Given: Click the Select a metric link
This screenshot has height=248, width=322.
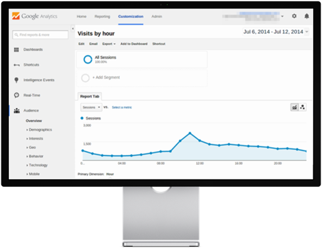Looking at the screenshot, I should (122, 107).
